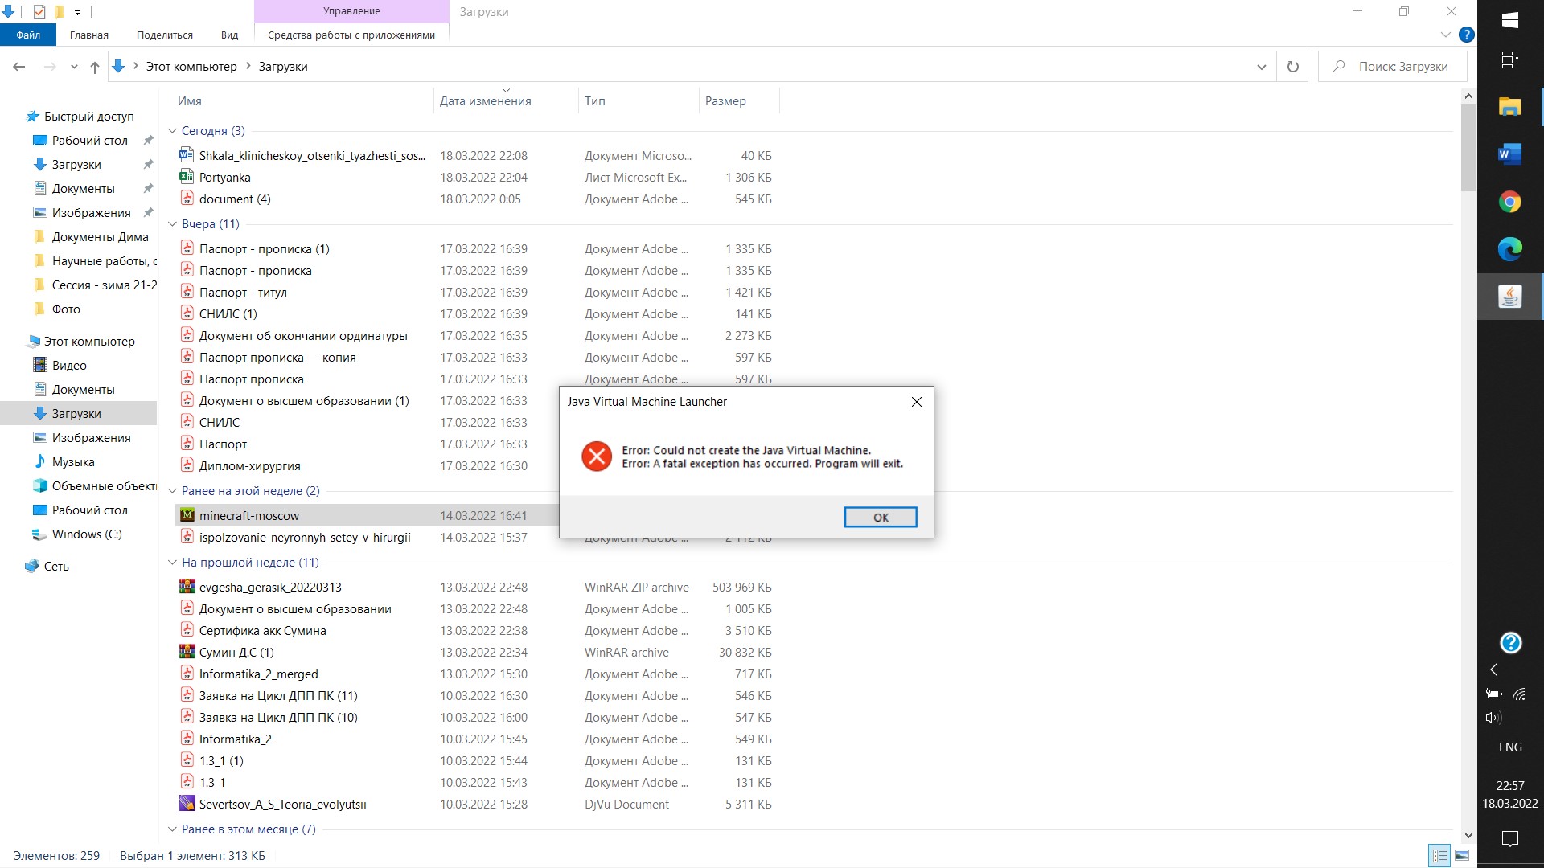Image resolution: width=1544 pixels, height=868 pixels.
Task: Open File Explorer taskbar icon
Action: (1509, 106)
